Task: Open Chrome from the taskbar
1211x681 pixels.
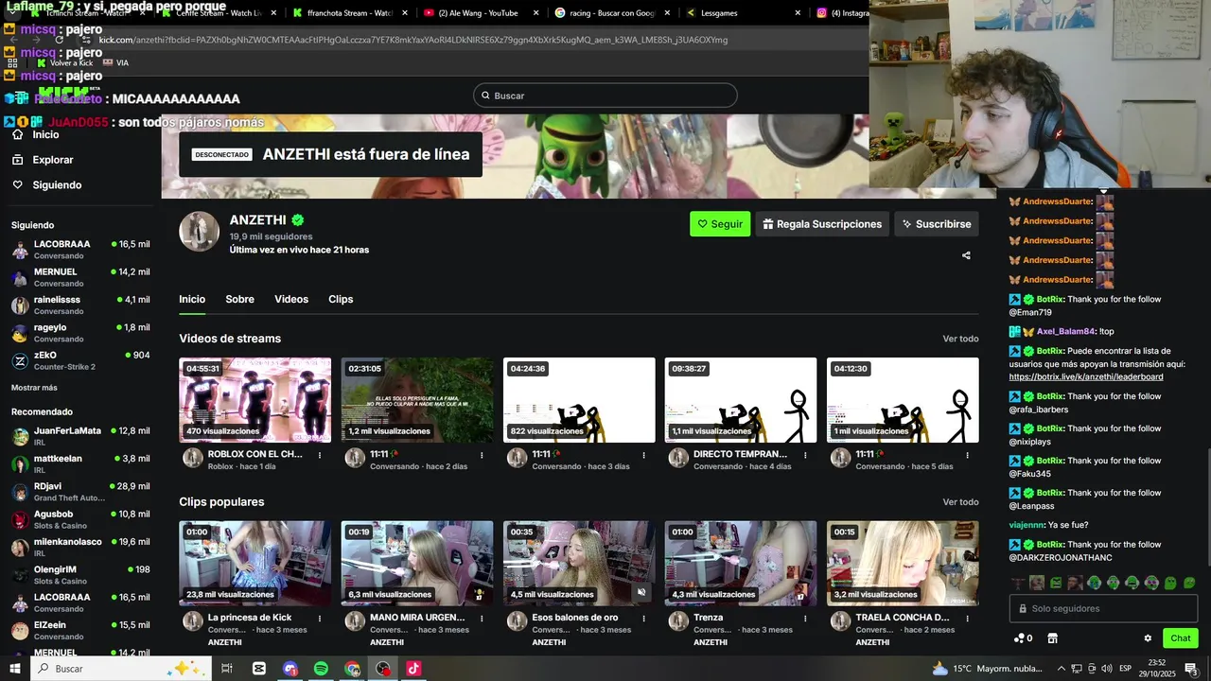Action: coord(352,669)
